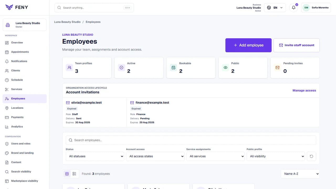Click the Pending invites envelope icon
This screenshot has height=189, width=336.
[x=277, y=68]
